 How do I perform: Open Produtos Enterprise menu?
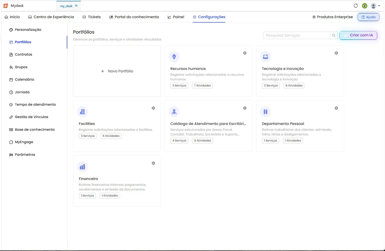tap(333, 17)
